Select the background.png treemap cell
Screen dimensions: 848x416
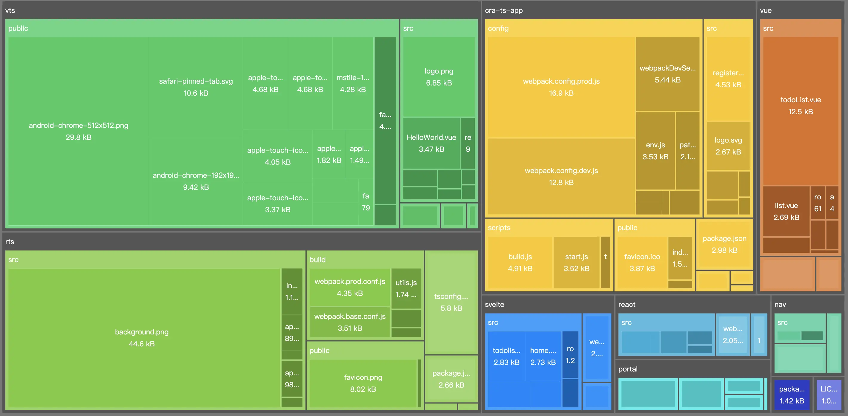142,337
